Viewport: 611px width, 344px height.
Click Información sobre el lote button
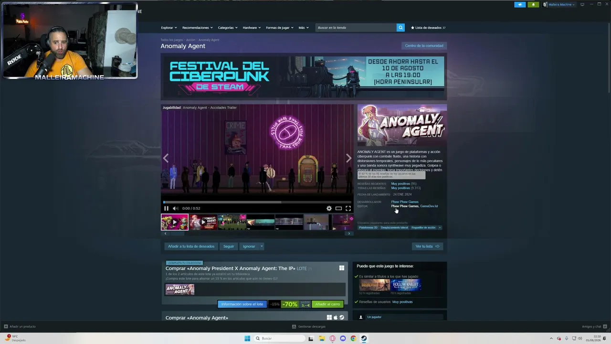(242, 304)
